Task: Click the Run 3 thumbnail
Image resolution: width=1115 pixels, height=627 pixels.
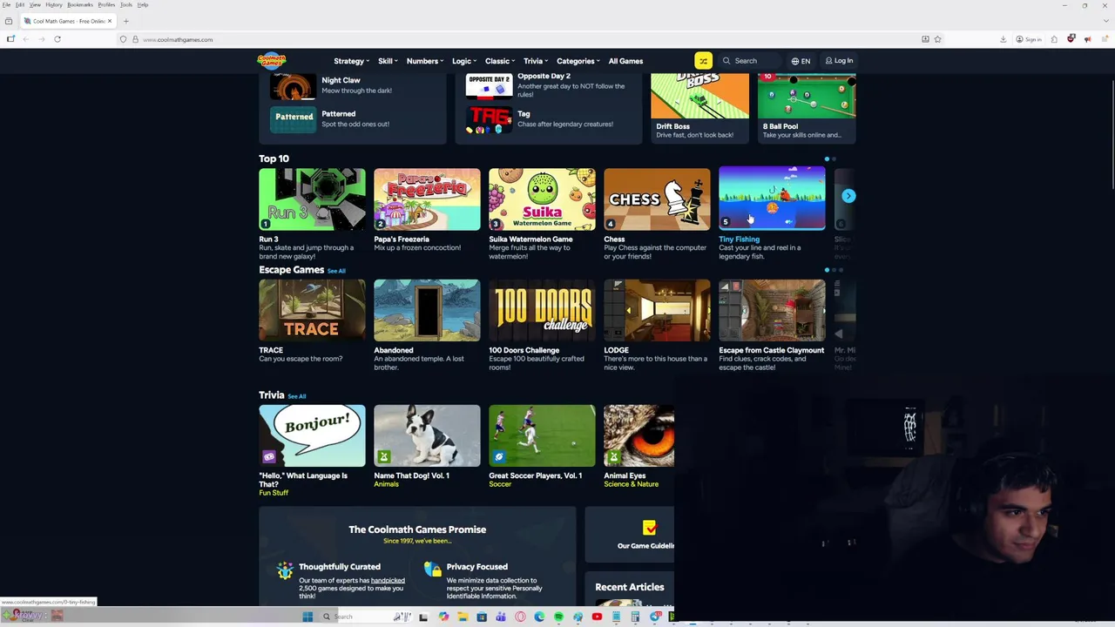Action: (x=312, y=199)
